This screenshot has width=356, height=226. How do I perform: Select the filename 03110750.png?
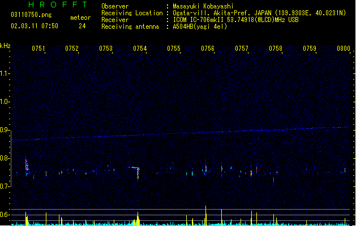[31, 15]
